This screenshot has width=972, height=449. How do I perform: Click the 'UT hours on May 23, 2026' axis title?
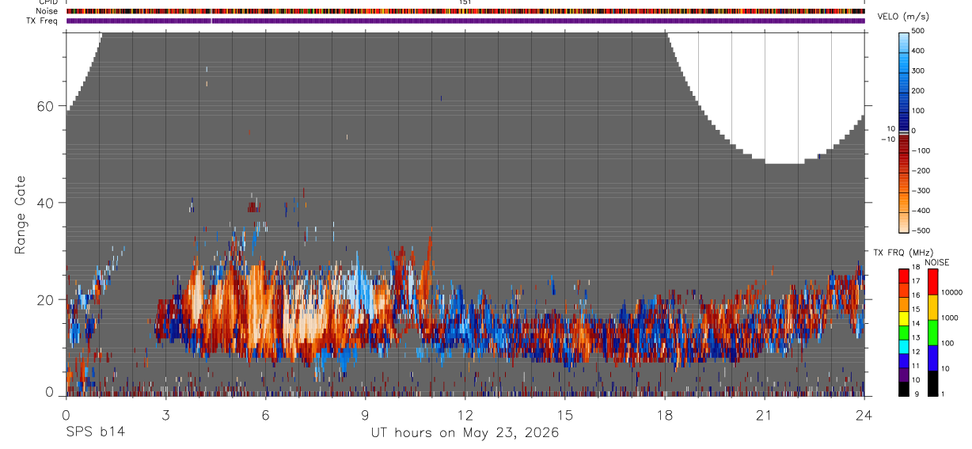click(465, 433)
